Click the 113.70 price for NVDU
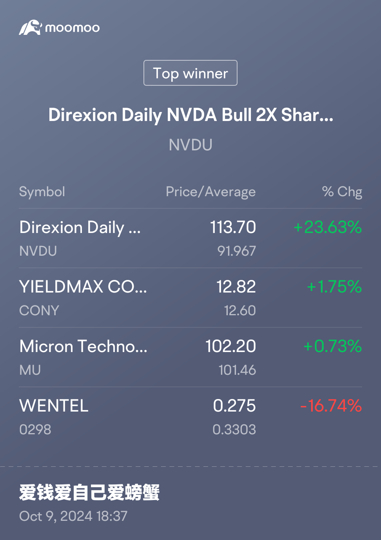The width and height of the screenshot is (381, 540). (x=233, y=227)
